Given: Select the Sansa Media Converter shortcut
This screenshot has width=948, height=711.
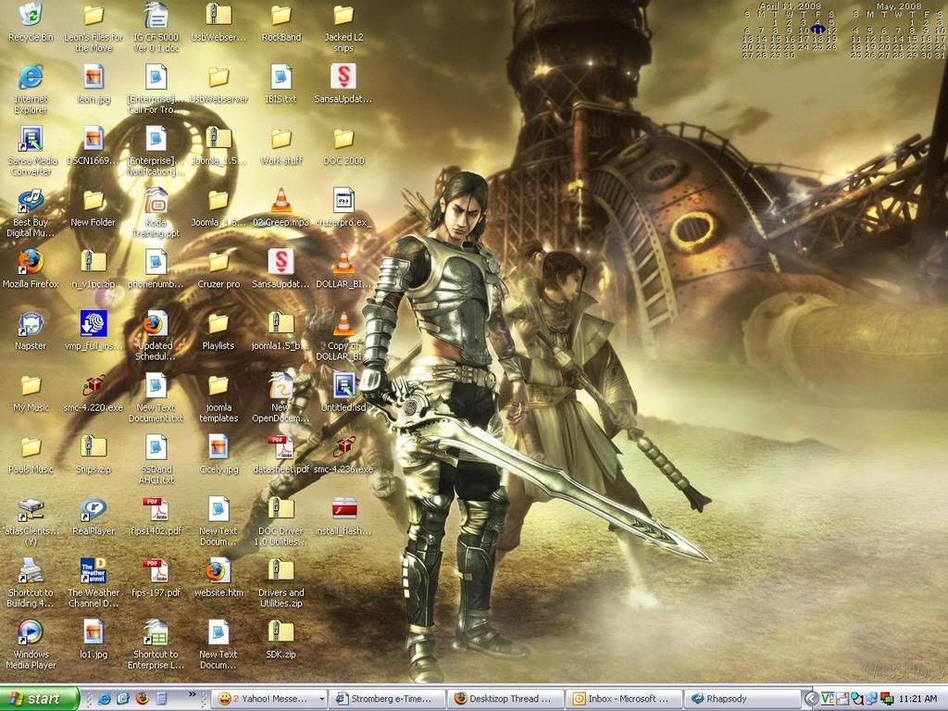Looking at the screenshot, I should [31, 151].
